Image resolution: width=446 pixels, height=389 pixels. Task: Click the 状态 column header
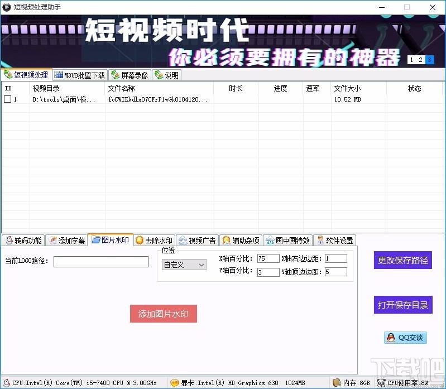coord(414,88)
